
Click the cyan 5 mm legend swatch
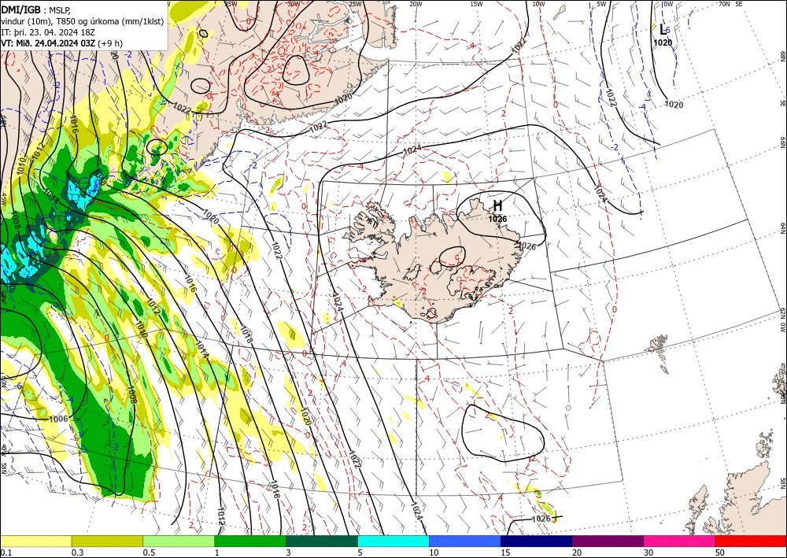tap(393, 541)
